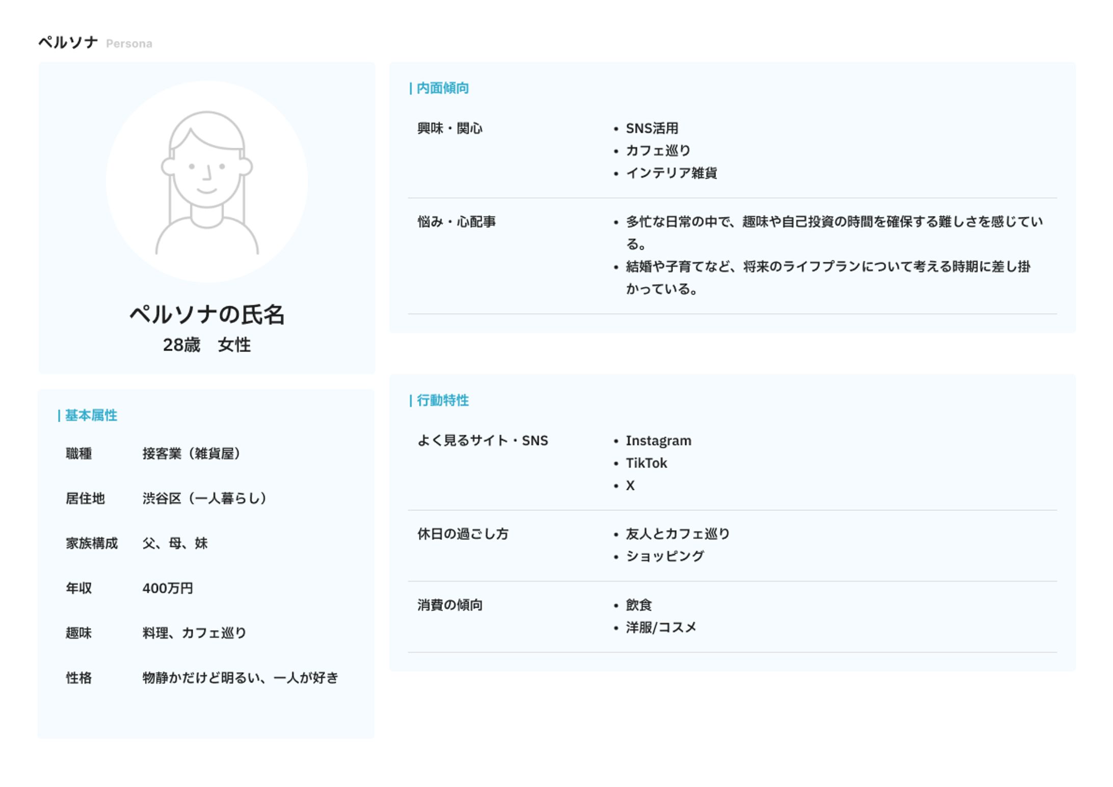
Task: Click the 渋谷区（一人暮らし） residence value
Action: click(x=204, y=498)
